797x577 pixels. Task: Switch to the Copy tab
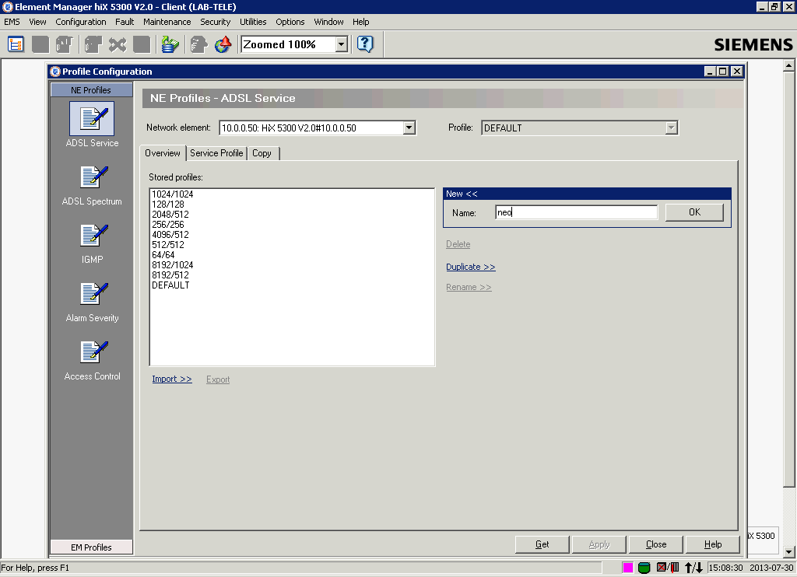(x=262, y=153)
